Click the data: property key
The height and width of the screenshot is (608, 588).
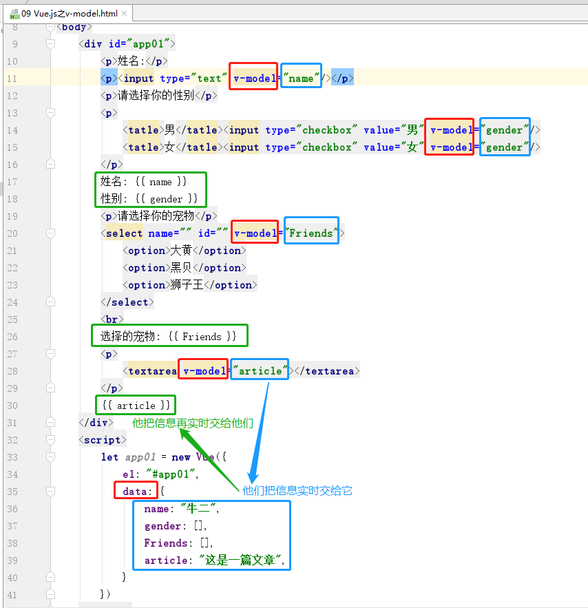(135, 492)
